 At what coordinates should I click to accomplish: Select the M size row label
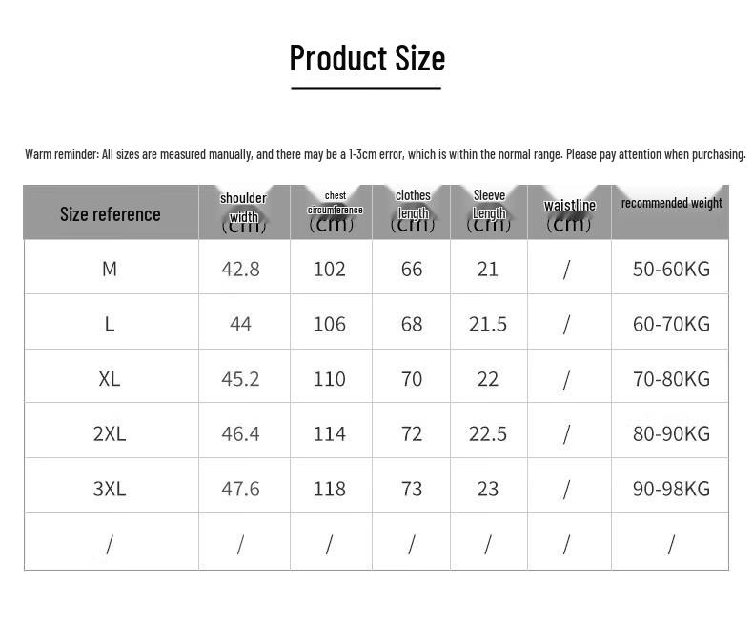click(110, 269)
